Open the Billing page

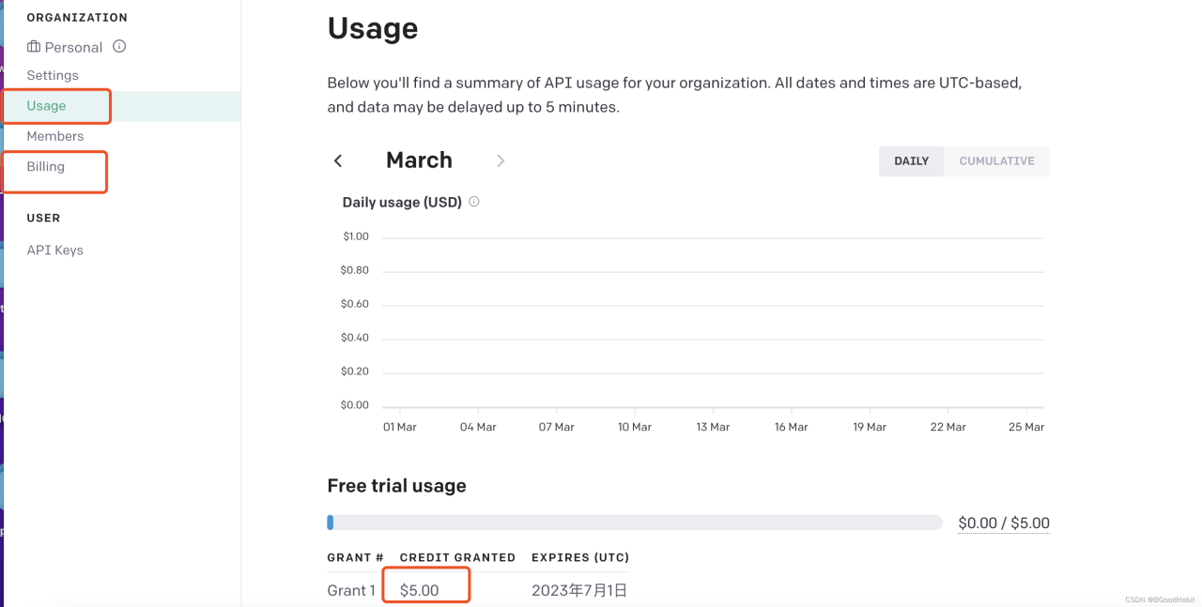(x=46, y=167)
